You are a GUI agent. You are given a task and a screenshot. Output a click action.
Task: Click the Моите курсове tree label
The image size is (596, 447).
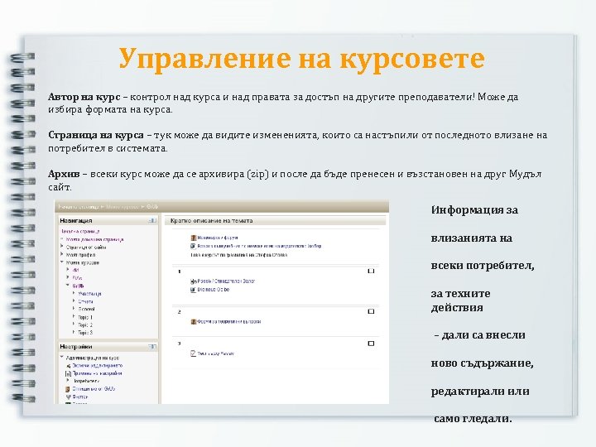pyautogui.click(x=83, y=262)
